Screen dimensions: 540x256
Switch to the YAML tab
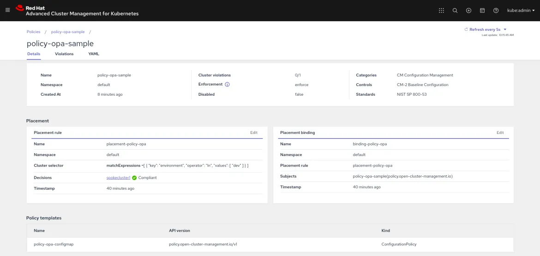94,54
